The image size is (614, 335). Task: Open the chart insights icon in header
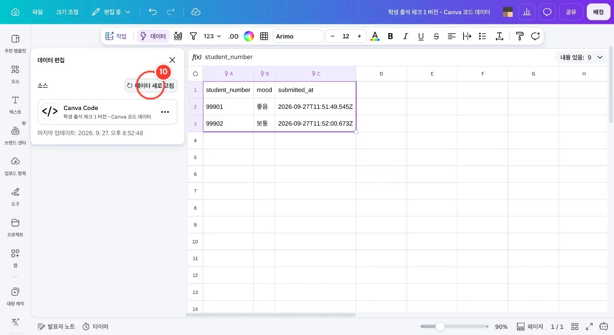point(527,12)
